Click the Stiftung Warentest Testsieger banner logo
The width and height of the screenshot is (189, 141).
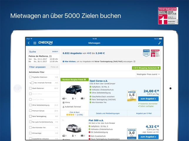168,16
